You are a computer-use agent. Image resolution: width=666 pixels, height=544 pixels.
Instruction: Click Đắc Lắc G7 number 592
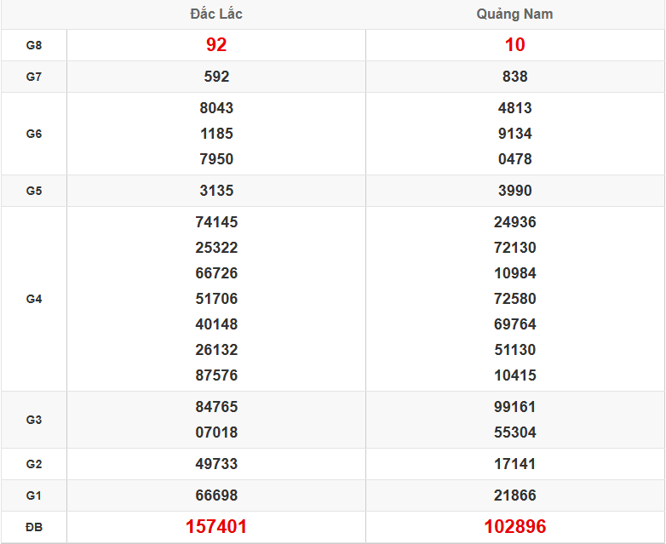point(216,77)
